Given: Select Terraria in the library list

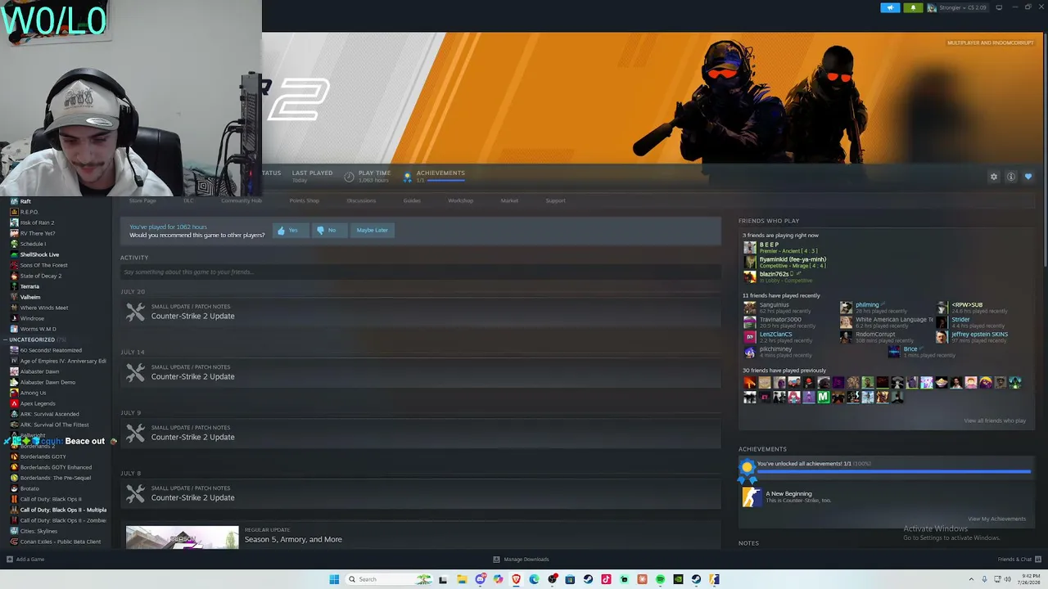Looking at the screenshot, I should (x=29, y=286).
